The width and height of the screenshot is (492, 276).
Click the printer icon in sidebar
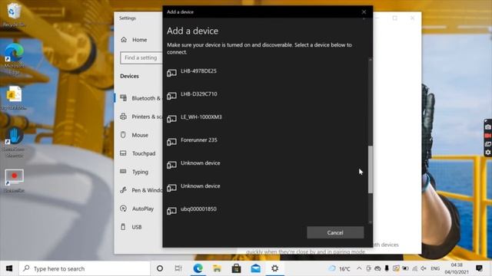pyautogui.click(x=123, y=117)
